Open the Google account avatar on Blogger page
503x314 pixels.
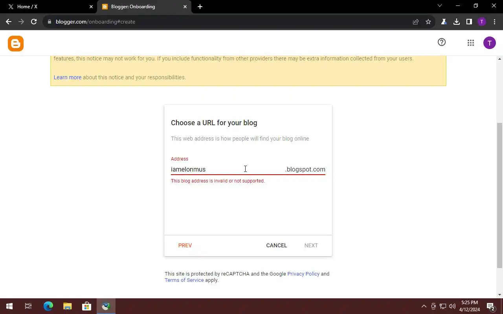click(489, 43)
